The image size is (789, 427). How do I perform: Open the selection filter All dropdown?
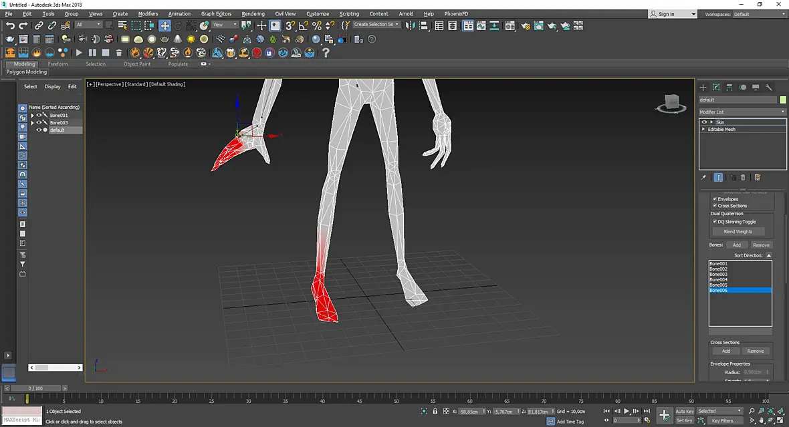pyautogui.click(x=88, y=25)
